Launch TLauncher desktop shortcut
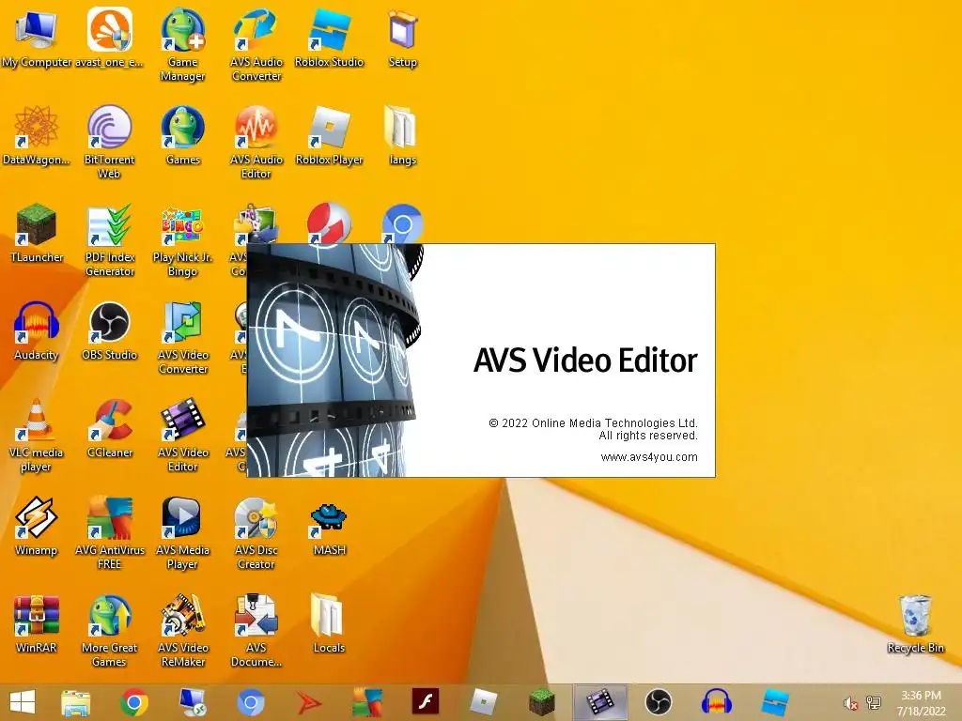962x721 pixels. coord(37,234)
